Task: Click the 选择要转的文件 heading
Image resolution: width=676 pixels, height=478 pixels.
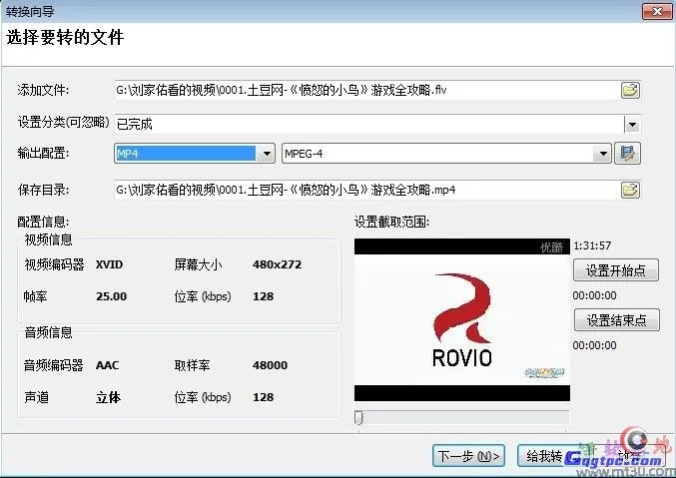Action: 65,38
